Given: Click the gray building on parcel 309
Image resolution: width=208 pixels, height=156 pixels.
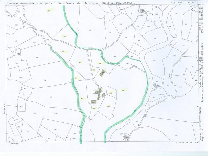Looking at the screenshot, I should 156,85.
